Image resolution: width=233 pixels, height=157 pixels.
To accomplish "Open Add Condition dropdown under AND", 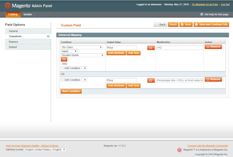I will click(74, 68).
